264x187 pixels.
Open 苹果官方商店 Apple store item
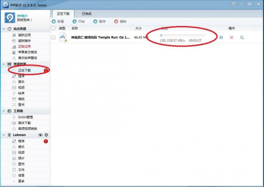pyautogui.click(x=27, y=52)
